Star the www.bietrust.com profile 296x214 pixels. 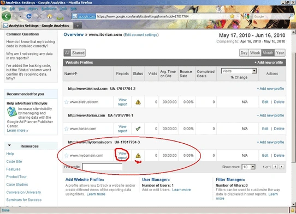point(66,102)
